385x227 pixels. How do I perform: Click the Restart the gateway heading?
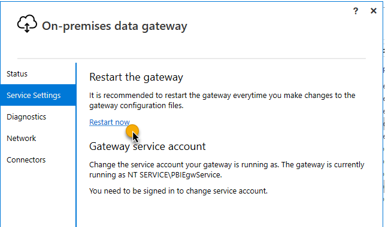136,77
